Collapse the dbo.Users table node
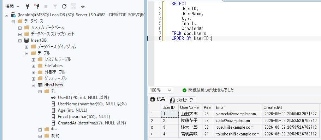This screenshot has height=140, width=321. coord(33,85)
